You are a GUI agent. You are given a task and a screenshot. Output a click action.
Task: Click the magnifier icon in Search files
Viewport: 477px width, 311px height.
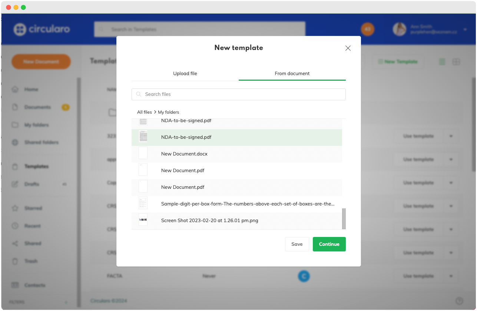(139, 94)
